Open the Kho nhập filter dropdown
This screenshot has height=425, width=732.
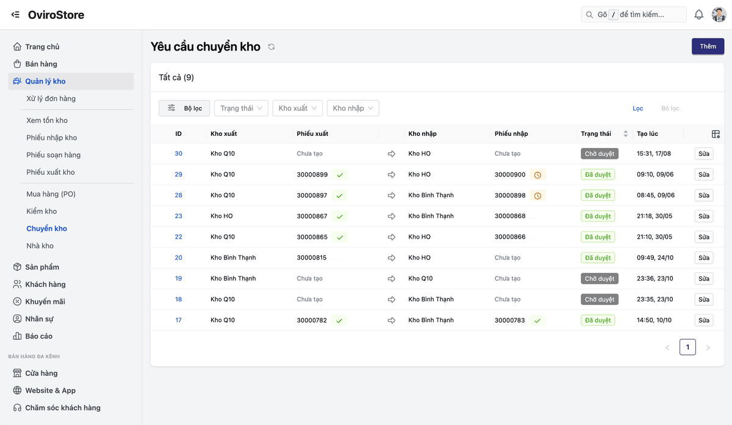(353, 108)
